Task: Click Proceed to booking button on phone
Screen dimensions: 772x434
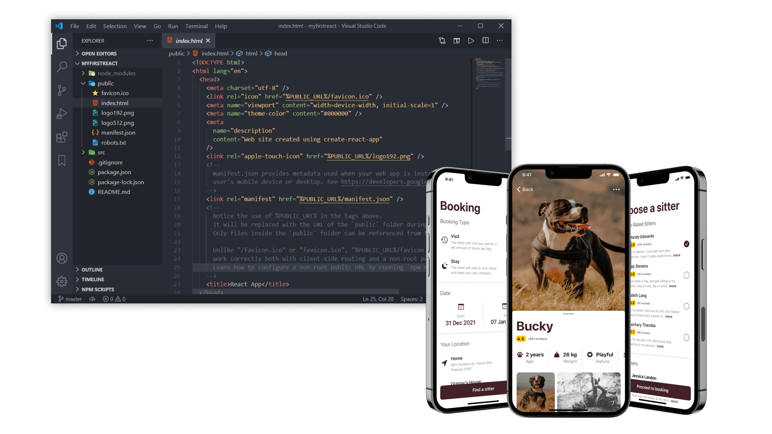Action: coord(653,389)
